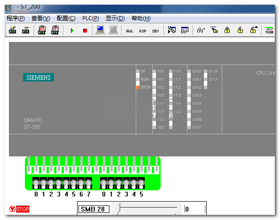This screenshot has height=220, width=280.
Task: Click the paste DB1 data block icon
Action: point(55,30)
